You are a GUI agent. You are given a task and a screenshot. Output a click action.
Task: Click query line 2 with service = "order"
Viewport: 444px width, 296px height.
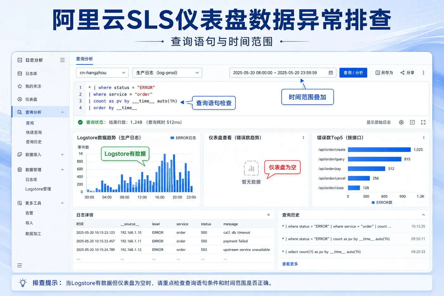click(120, 94)
